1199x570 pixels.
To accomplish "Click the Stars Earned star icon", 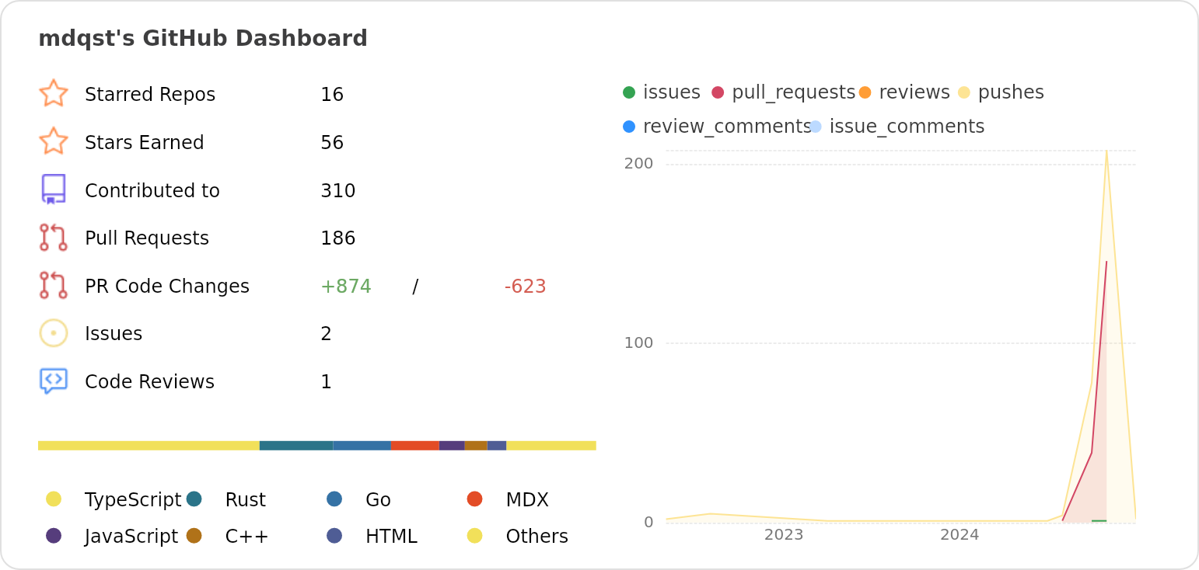I will point(53,142).
